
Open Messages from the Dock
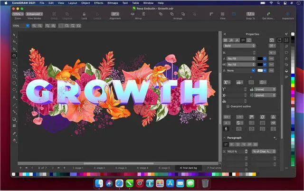coord(190,183)
